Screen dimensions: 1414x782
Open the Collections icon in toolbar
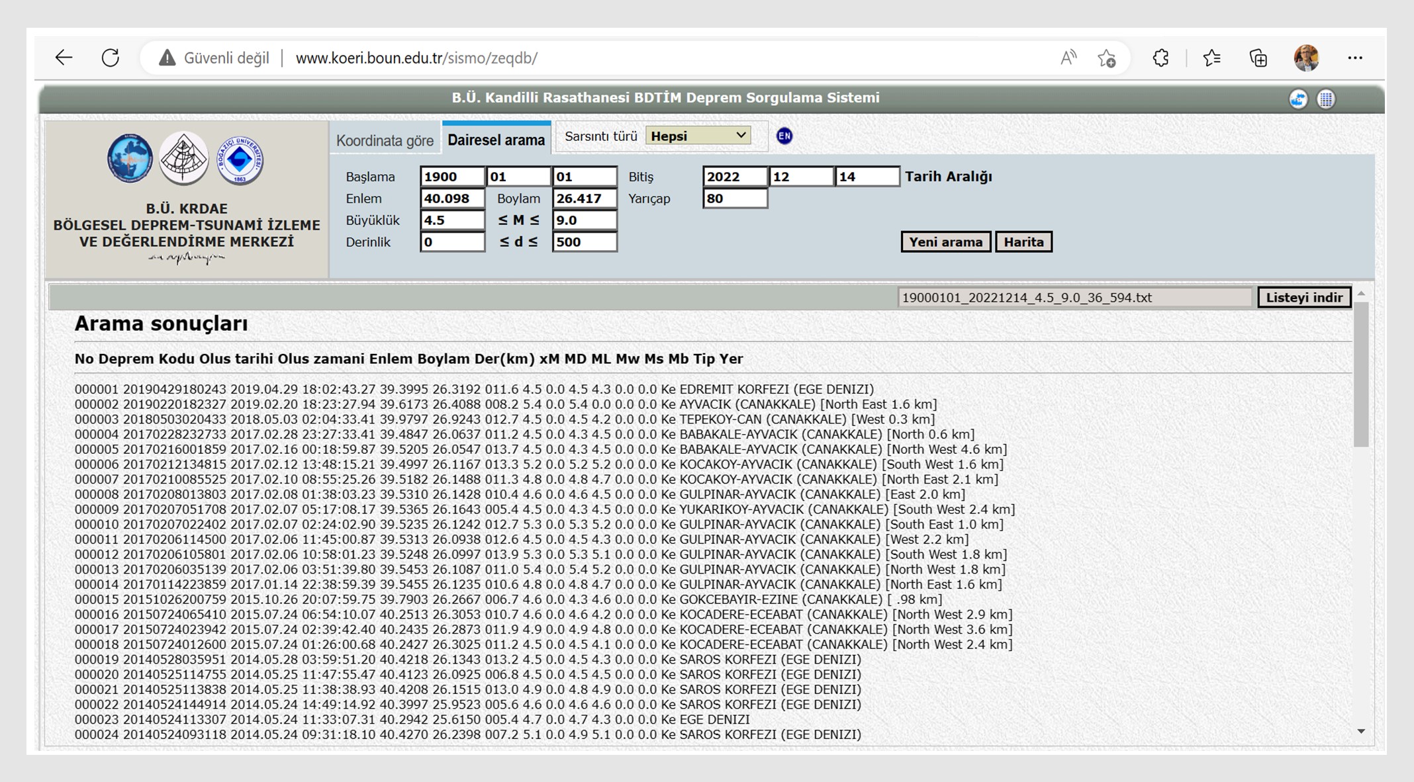(x=1258, y=58)
